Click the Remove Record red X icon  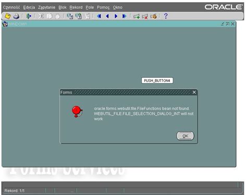click(145, 16)
